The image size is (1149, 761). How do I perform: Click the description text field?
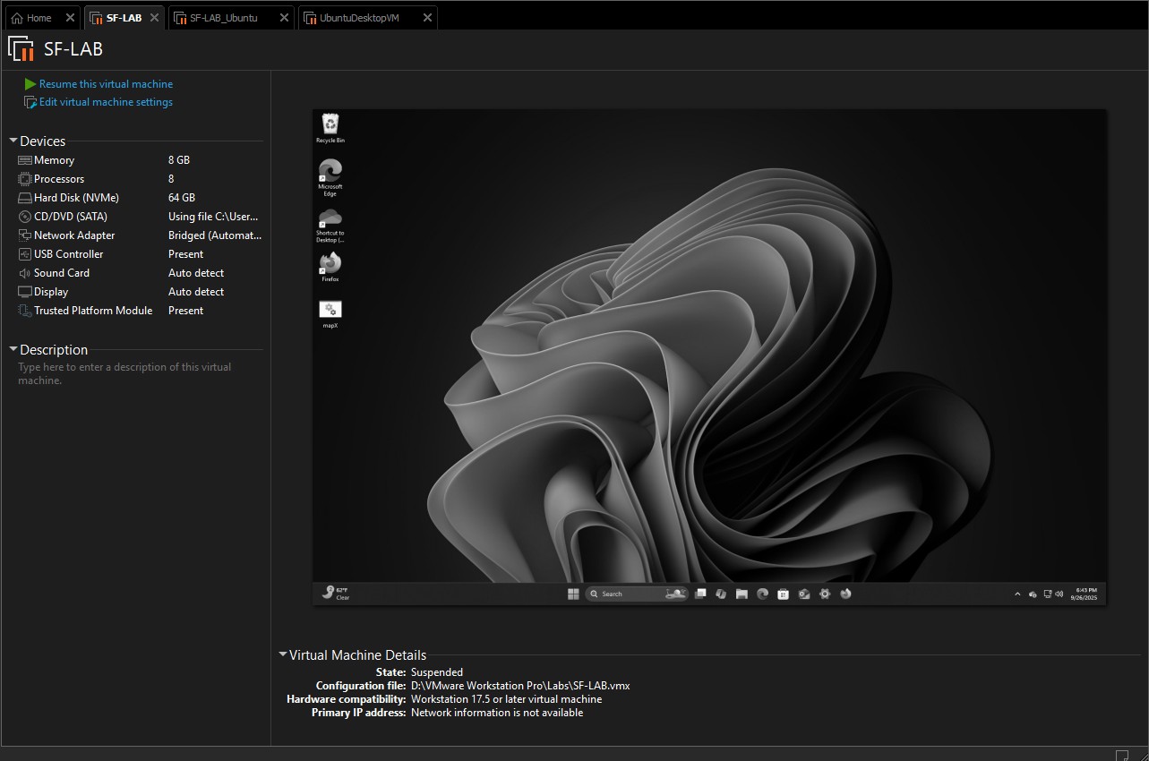pos(124,373)
